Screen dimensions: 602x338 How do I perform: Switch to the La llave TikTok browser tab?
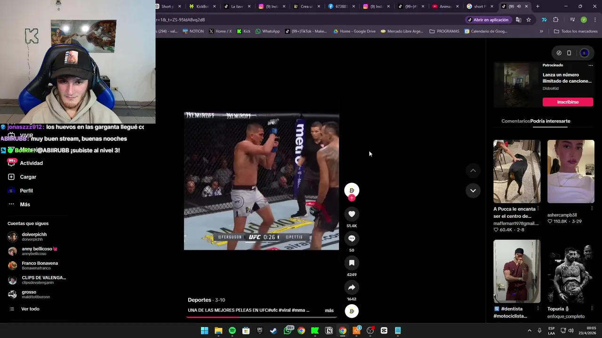237,7
